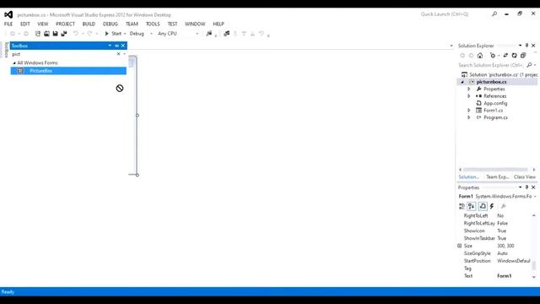Screen dimensions: 540x304
Task: Click the Open File toolbar icon
Action: (46, 34)
